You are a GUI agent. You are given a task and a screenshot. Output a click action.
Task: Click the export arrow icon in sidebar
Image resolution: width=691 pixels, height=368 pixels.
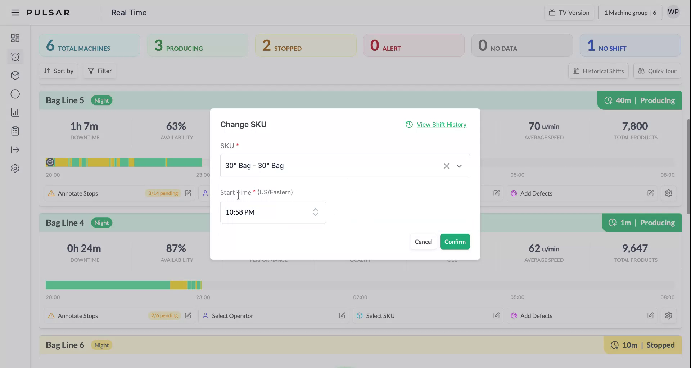point(15,150)
